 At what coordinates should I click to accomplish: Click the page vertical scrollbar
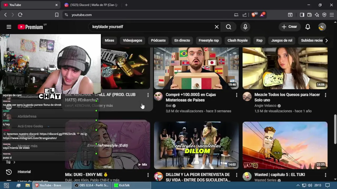[335, 129]
